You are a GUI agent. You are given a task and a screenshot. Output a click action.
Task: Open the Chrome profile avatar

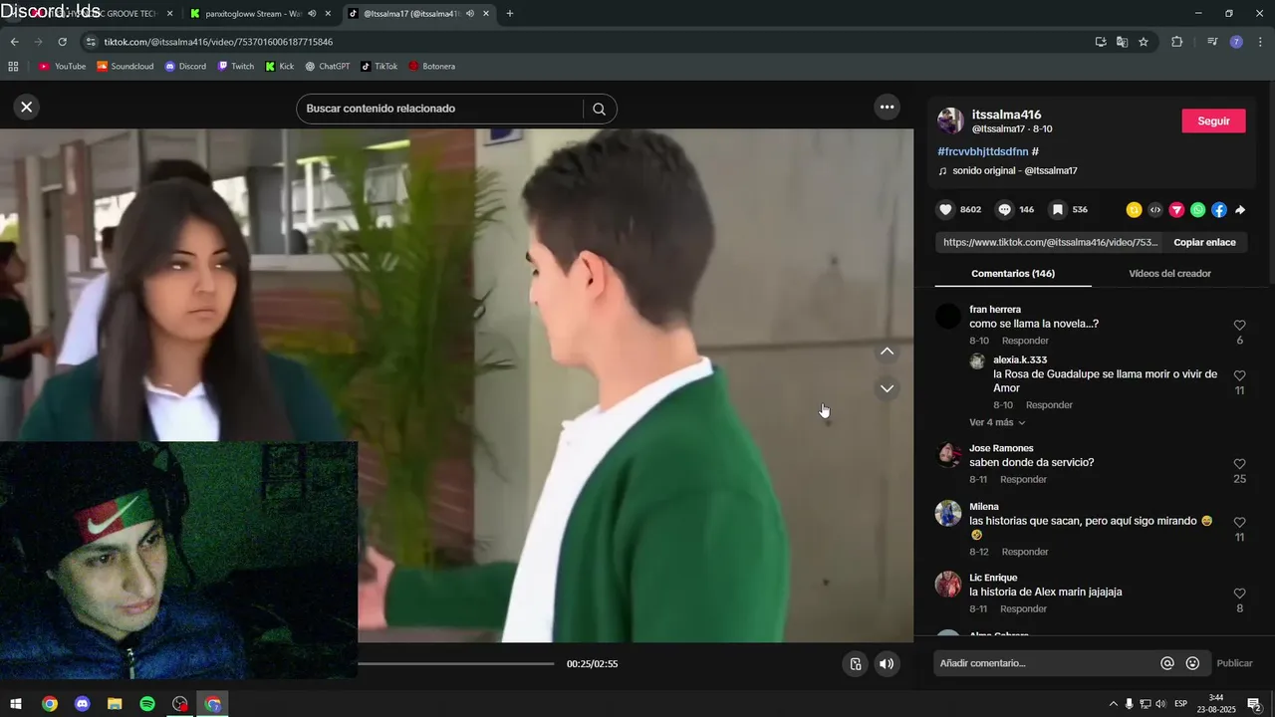click(1236, 42)
